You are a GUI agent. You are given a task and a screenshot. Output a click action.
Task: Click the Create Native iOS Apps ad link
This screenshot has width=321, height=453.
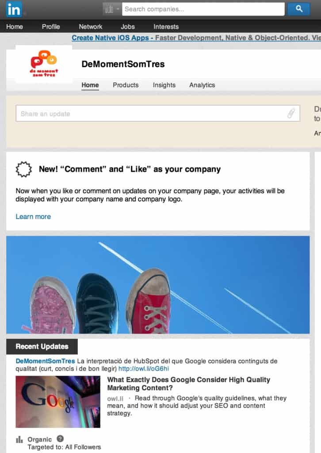tap(110, 38)
